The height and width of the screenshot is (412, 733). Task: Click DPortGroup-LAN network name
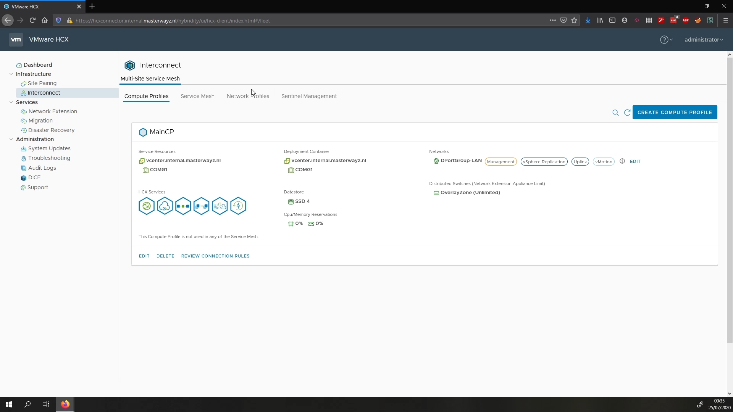[x=461, y=161]
